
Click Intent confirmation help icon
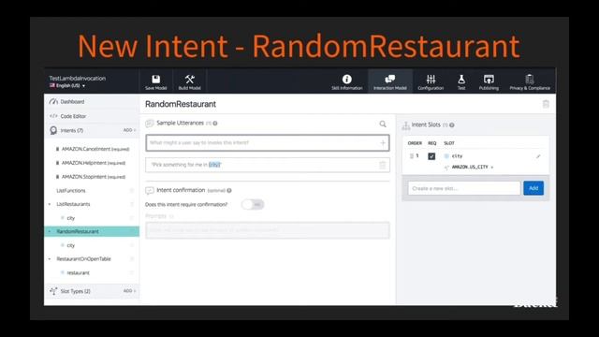coord(229,190)
